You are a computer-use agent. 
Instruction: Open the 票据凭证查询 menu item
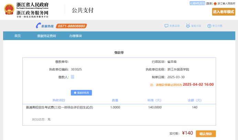46,36
